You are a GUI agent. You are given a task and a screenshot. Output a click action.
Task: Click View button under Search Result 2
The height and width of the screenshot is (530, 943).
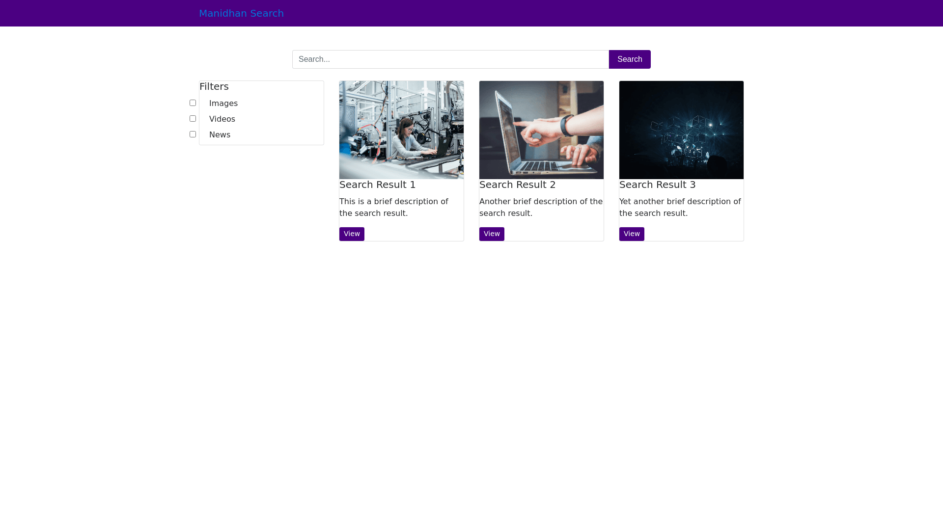pyautogui.click(x=492, y=234)
